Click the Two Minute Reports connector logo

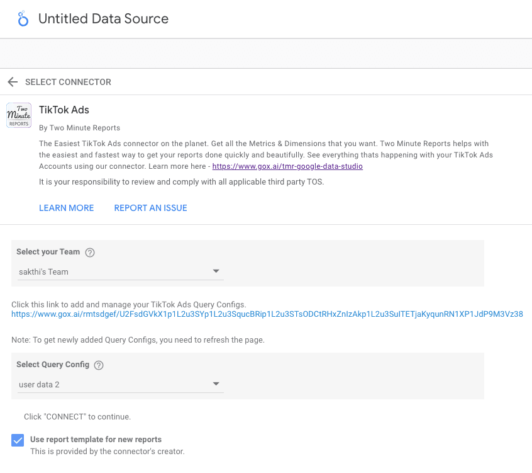(19, 115)
